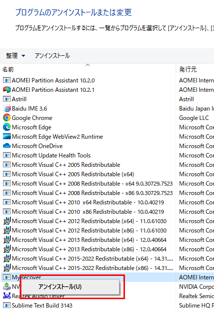Click the Visual C++ 2008 x86 9.0.30729.7523 icon
Image resolution: width=214 pixels, height=310 pixels.
[x=7, y=193]
